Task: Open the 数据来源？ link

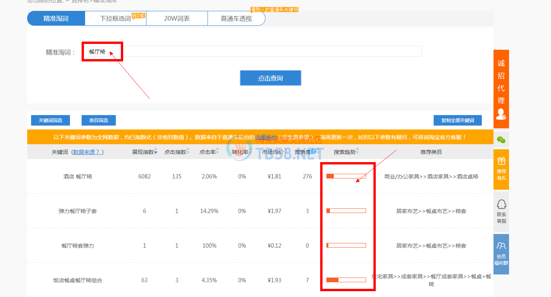Action: coord(88,152)
